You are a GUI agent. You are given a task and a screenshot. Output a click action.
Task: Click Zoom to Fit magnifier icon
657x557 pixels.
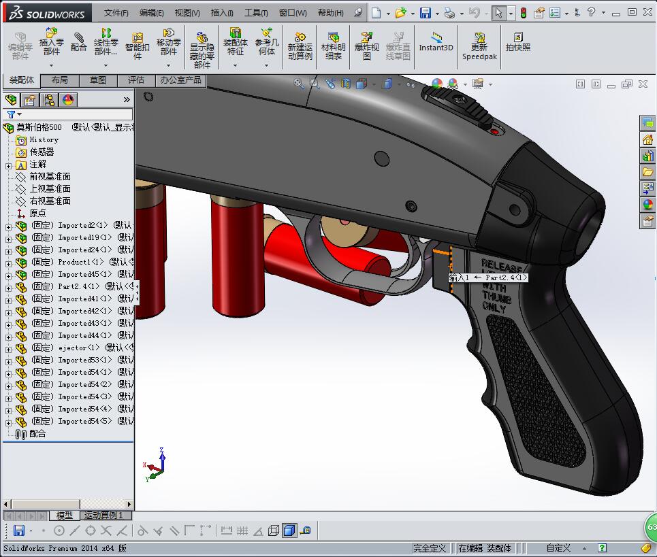tap(299, 84)
